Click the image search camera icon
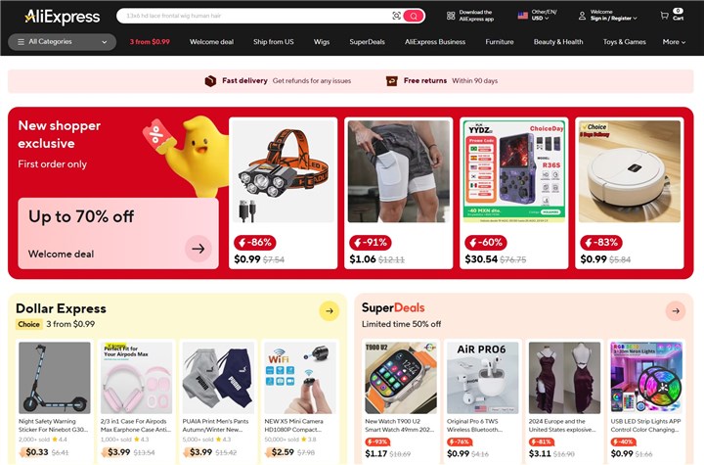 tap(396, 16)
